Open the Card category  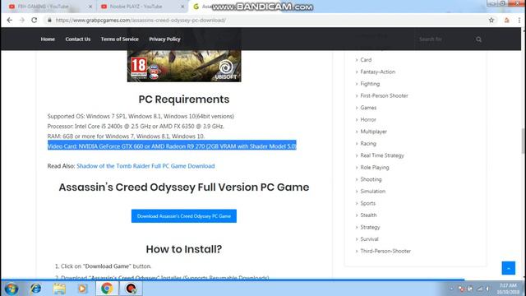[366, 60]
